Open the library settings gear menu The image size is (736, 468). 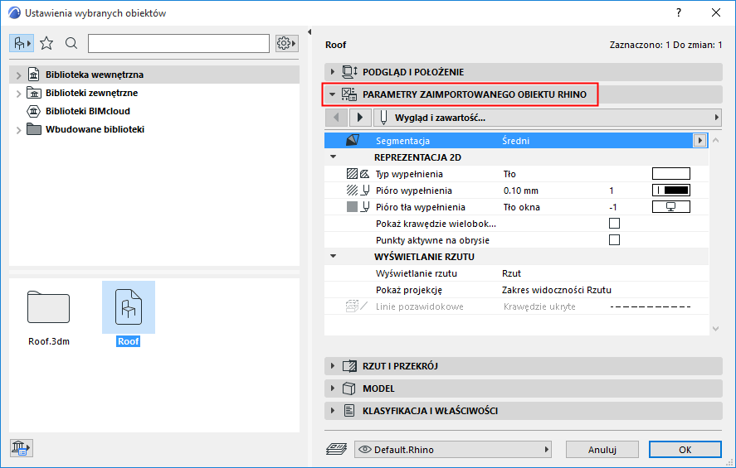click(286, 44)
